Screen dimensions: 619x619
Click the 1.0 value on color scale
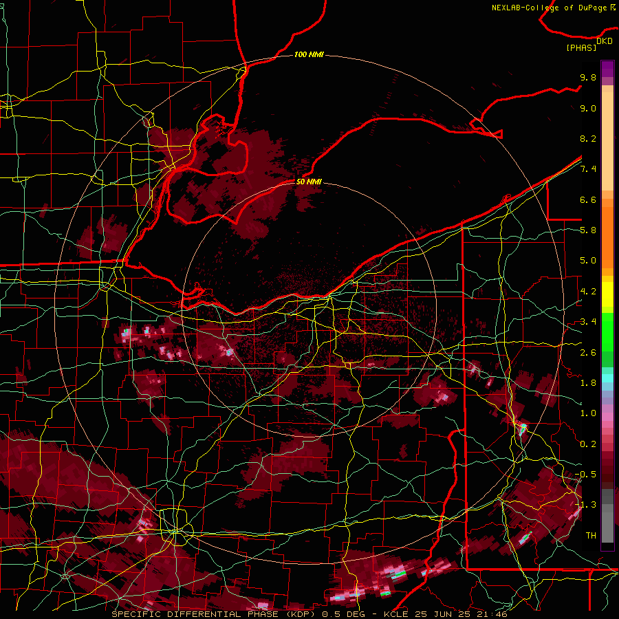[588, 413]
